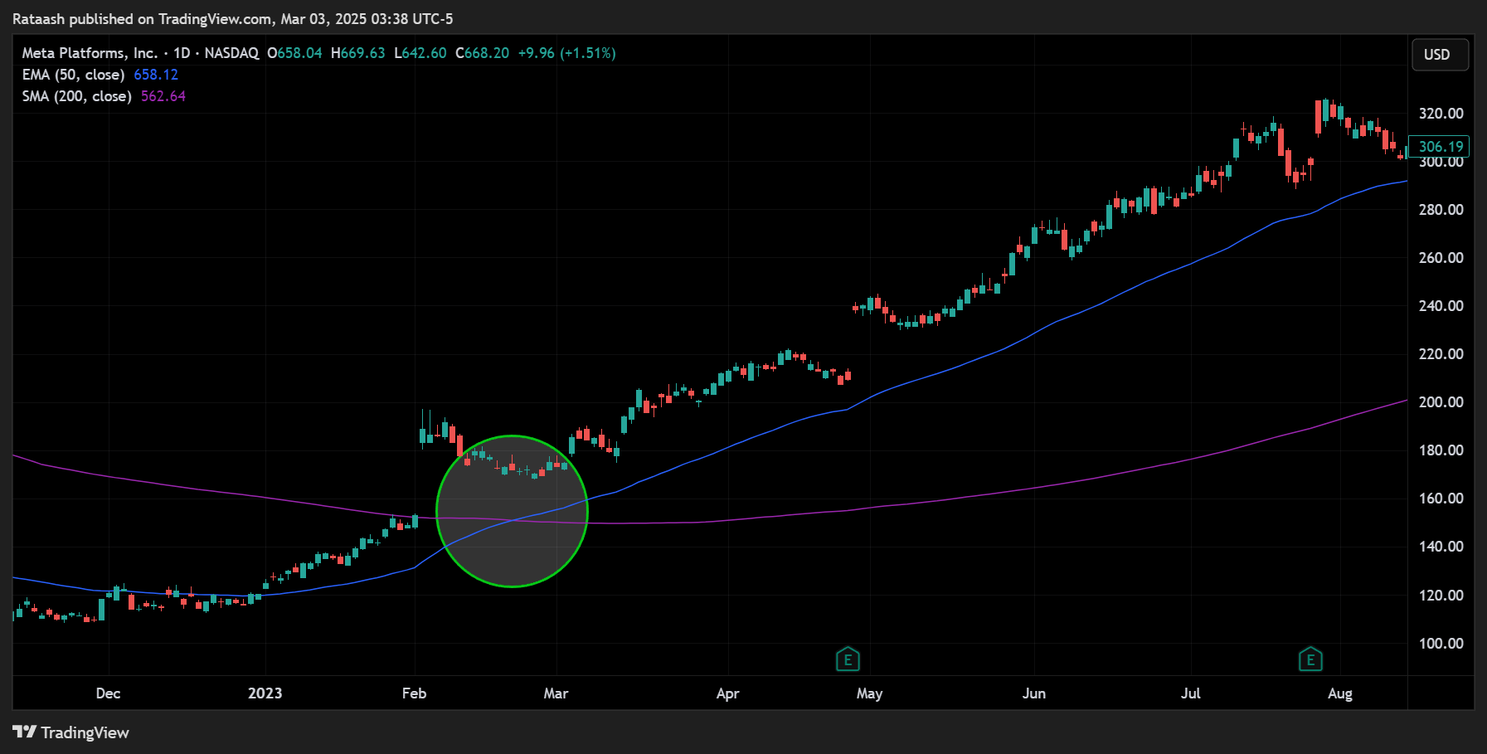The image size is (1487, 754).
Task: Click the Mar label on time axis
Action: tap(556, 693)
